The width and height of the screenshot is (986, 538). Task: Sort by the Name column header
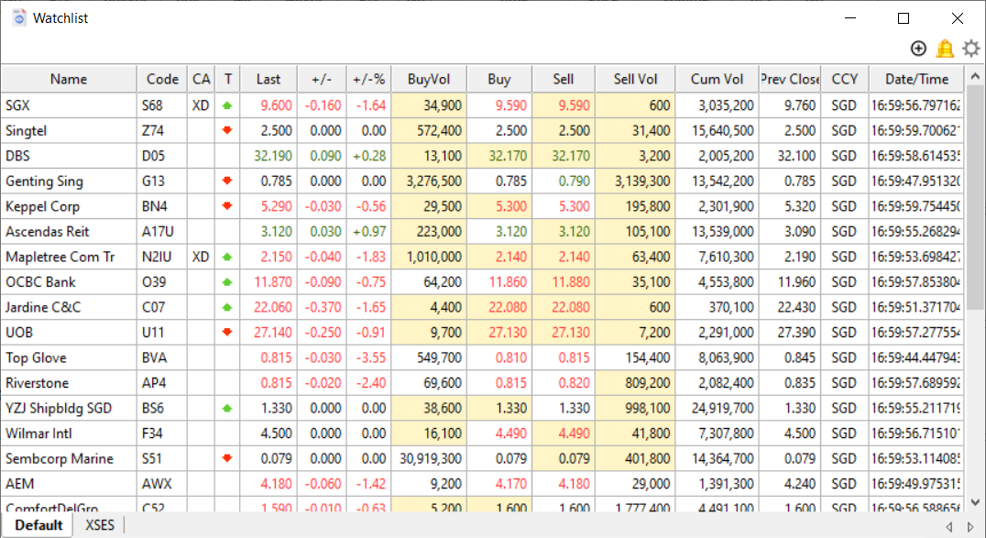point(69,79)
